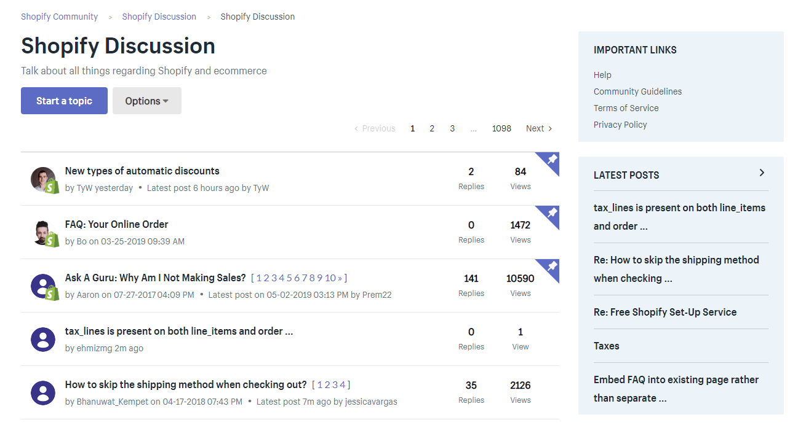This screenshot has width=798, height=428.
Task: Open latest post tax_lines in sidebar
Action: point(680,217)
